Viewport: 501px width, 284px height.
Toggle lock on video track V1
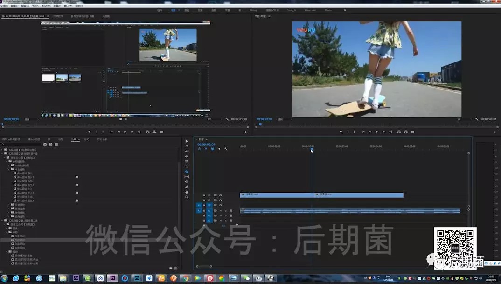[x=204, y=205]
